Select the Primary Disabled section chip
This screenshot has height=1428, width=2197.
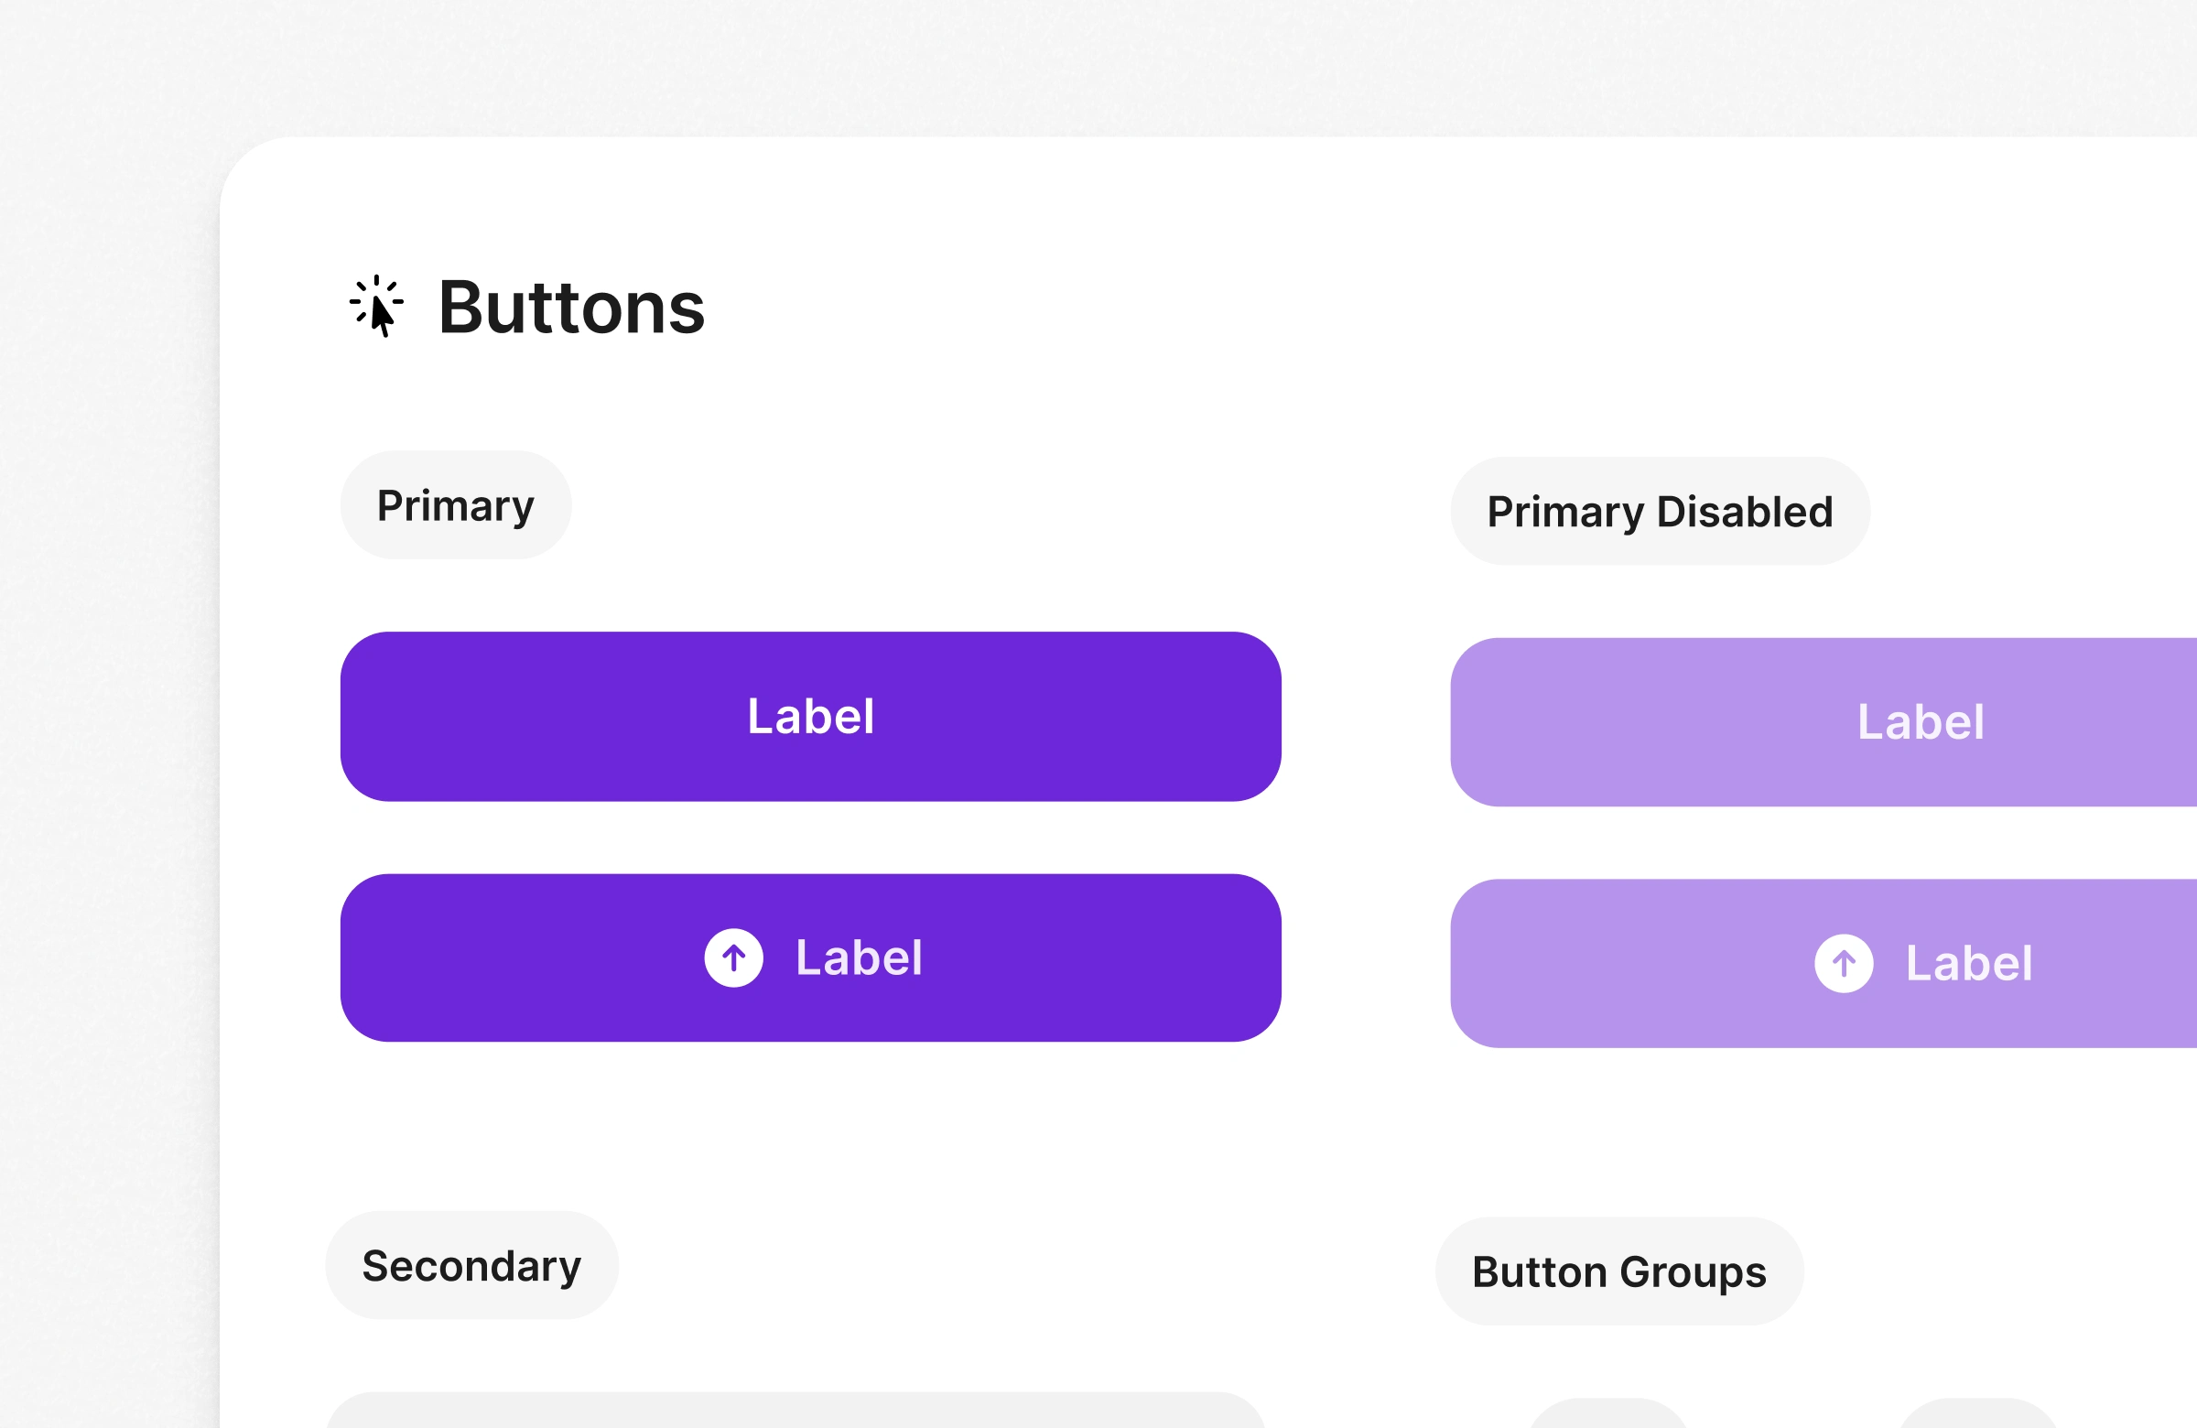[x=1660, y=512]
